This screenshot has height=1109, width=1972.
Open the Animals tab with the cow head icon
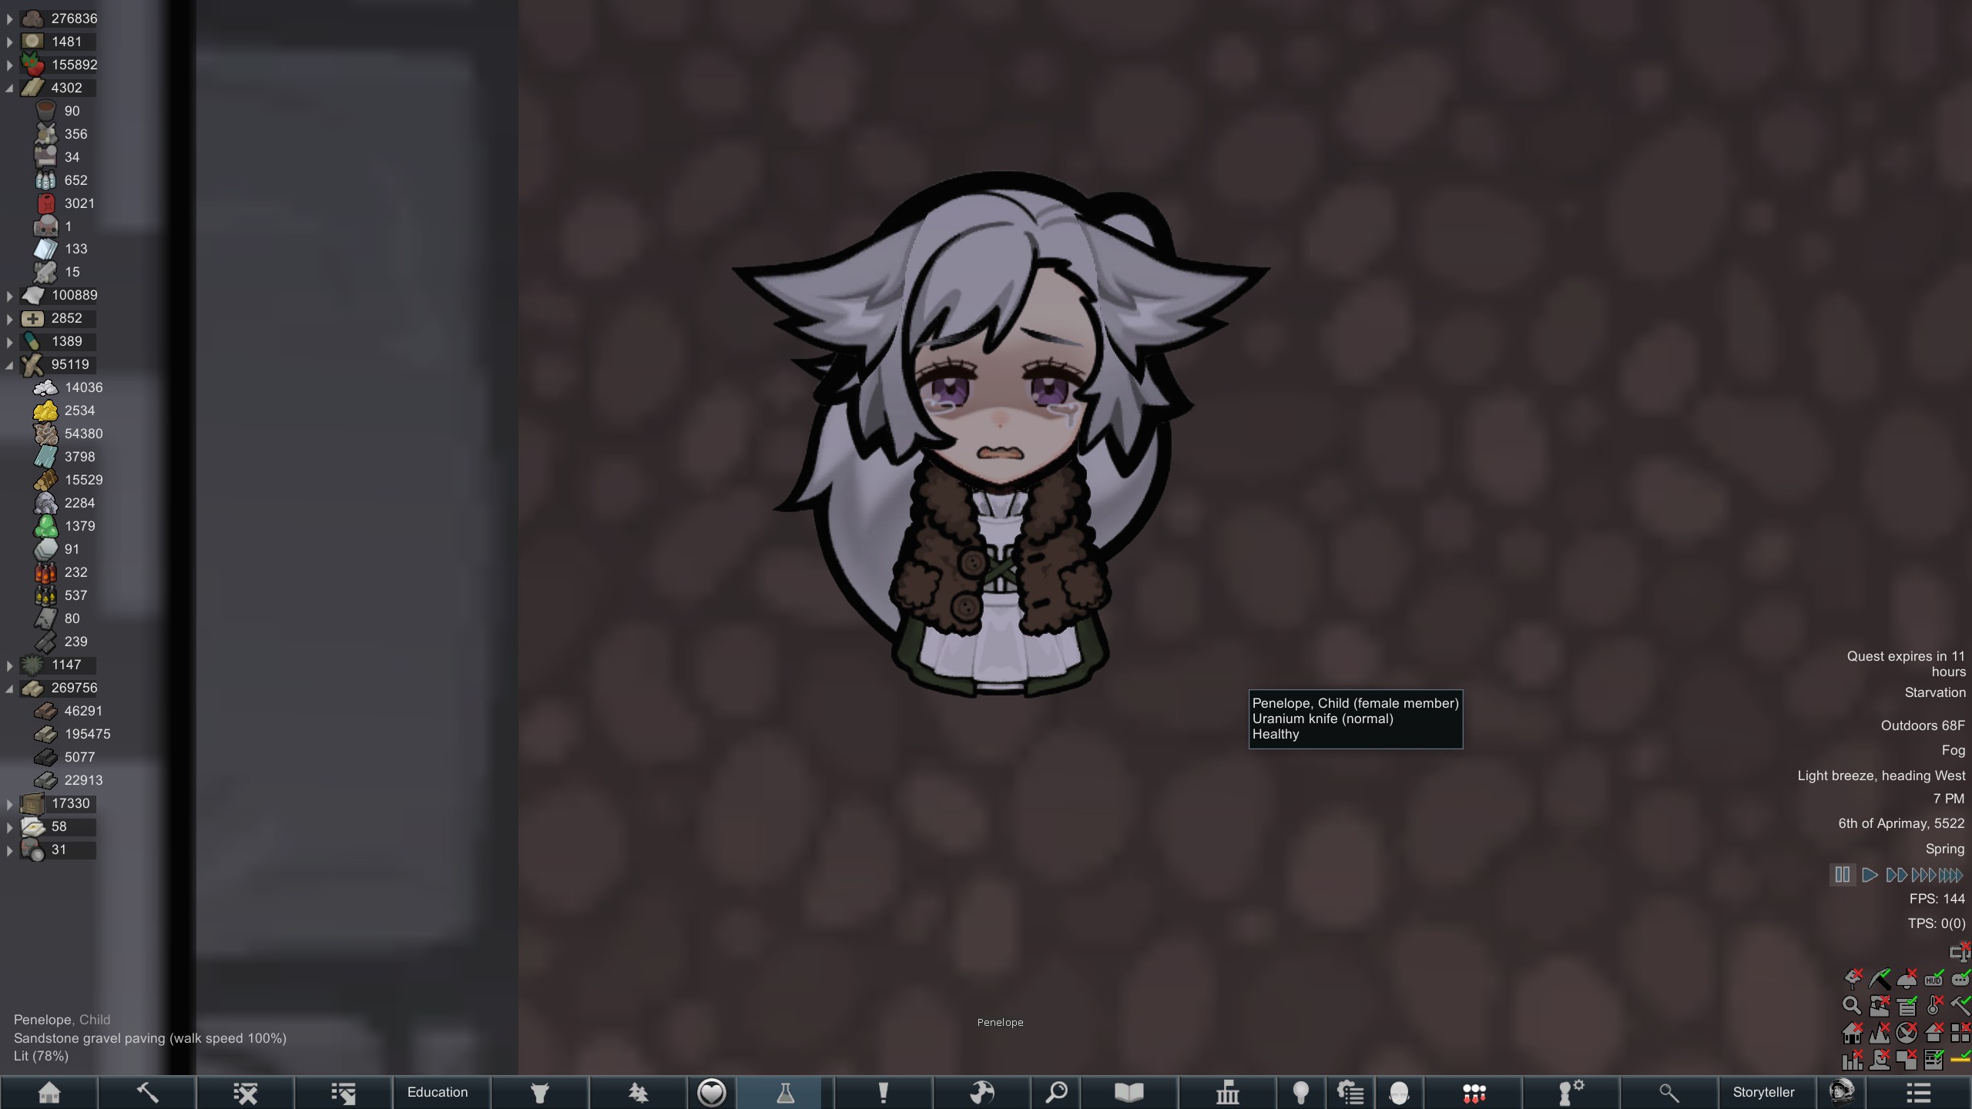(539, 1092)
